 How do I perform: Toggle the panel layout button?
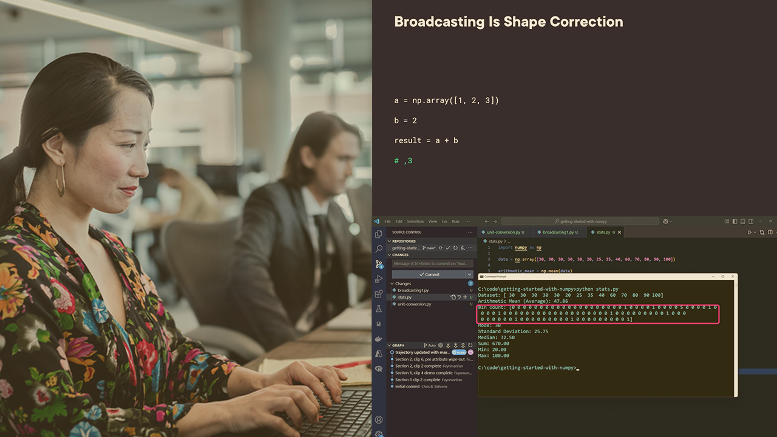(742, 222)
